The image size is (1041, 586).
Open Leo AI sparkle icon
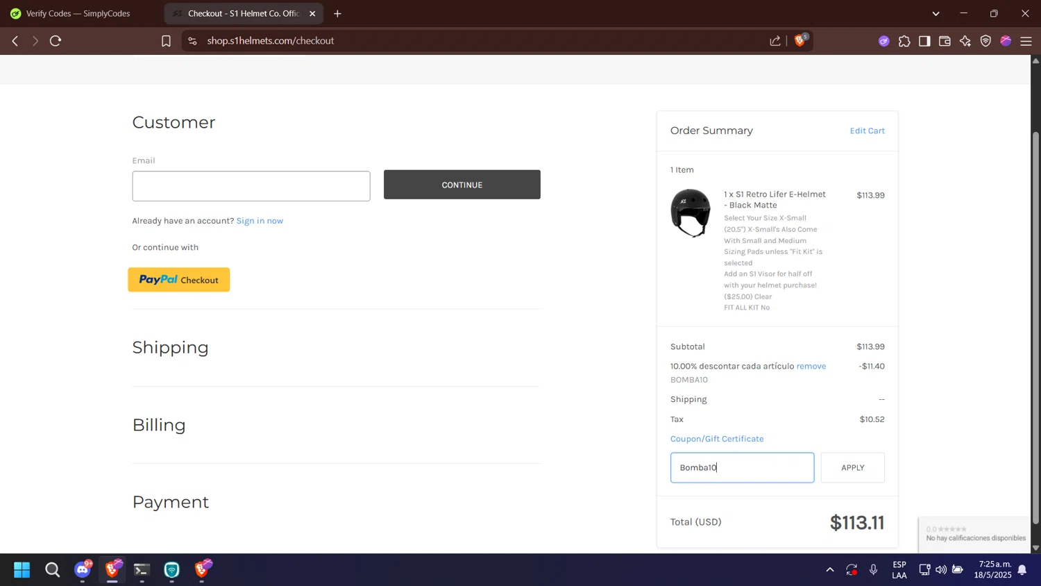(965, 41)
